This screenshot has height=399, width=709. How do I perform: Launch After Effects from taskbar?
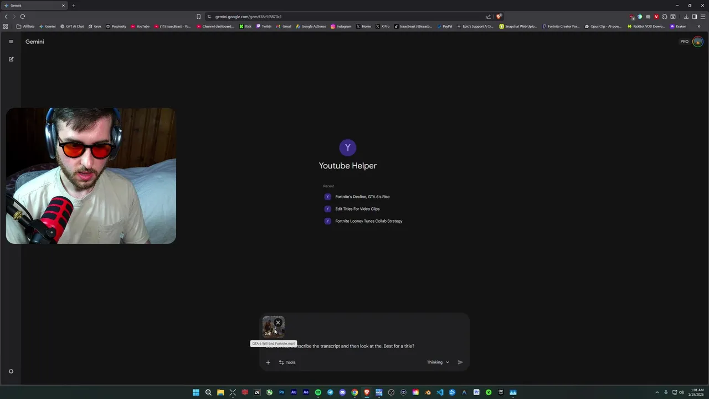(306, 392)
